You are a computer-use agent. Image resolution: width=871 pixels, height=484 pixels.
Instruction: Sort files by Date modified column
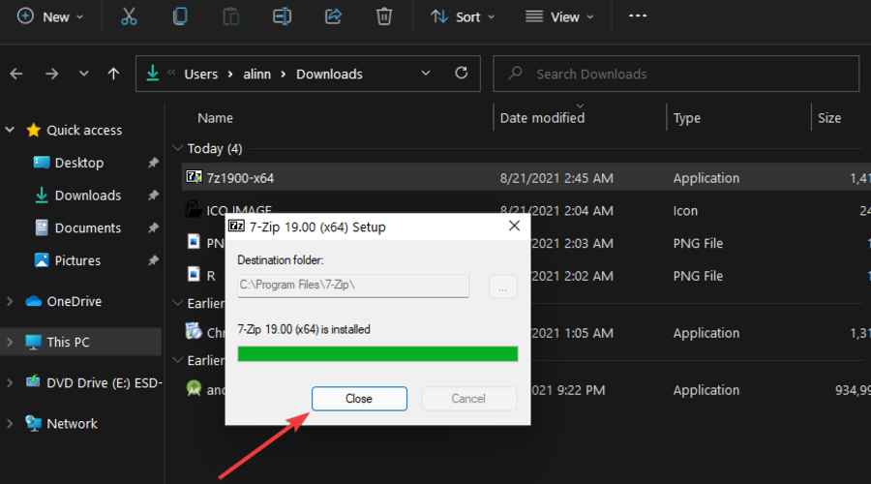point(542,118)
